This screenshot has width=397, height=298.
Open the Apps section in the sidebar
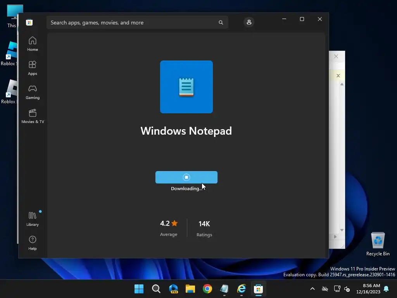(x=33, y=68)
